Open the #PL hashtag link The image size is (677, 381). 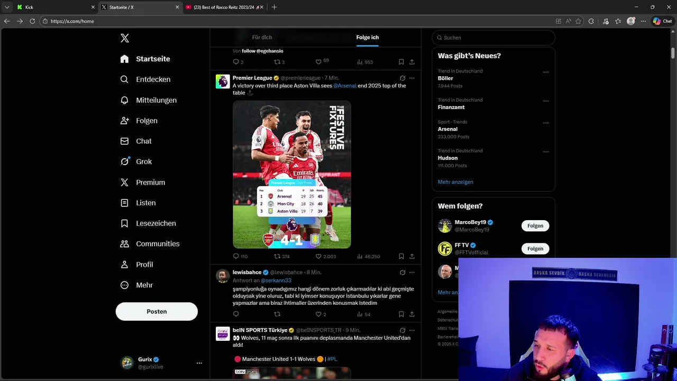tap(332, 359)
